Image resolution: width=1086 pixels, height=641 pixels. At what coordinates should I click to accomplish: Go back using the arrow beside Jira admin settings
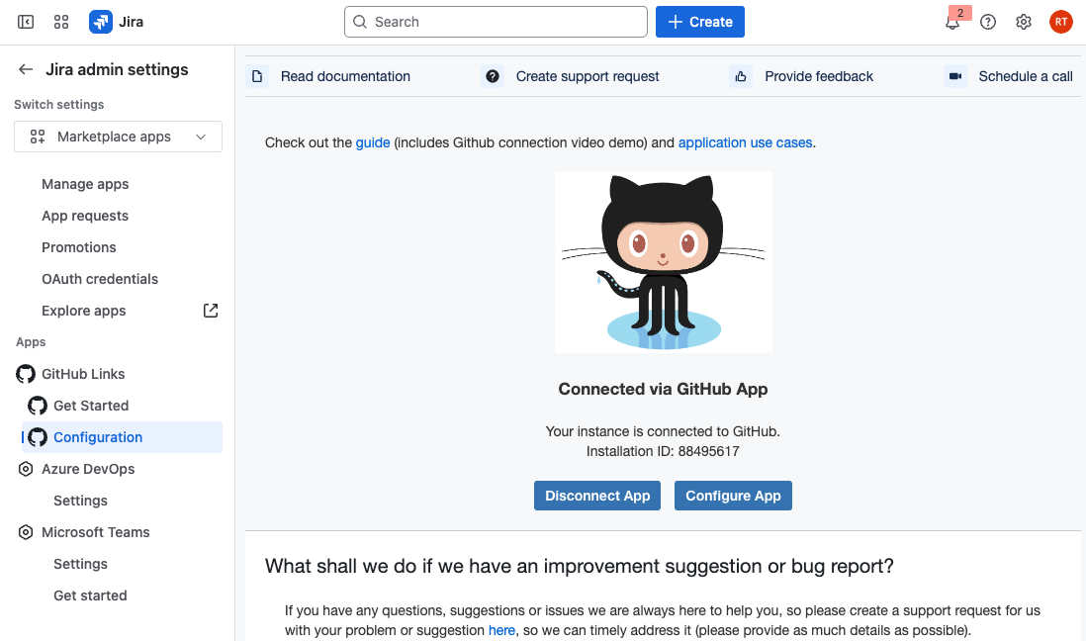[x=26, y=69]
